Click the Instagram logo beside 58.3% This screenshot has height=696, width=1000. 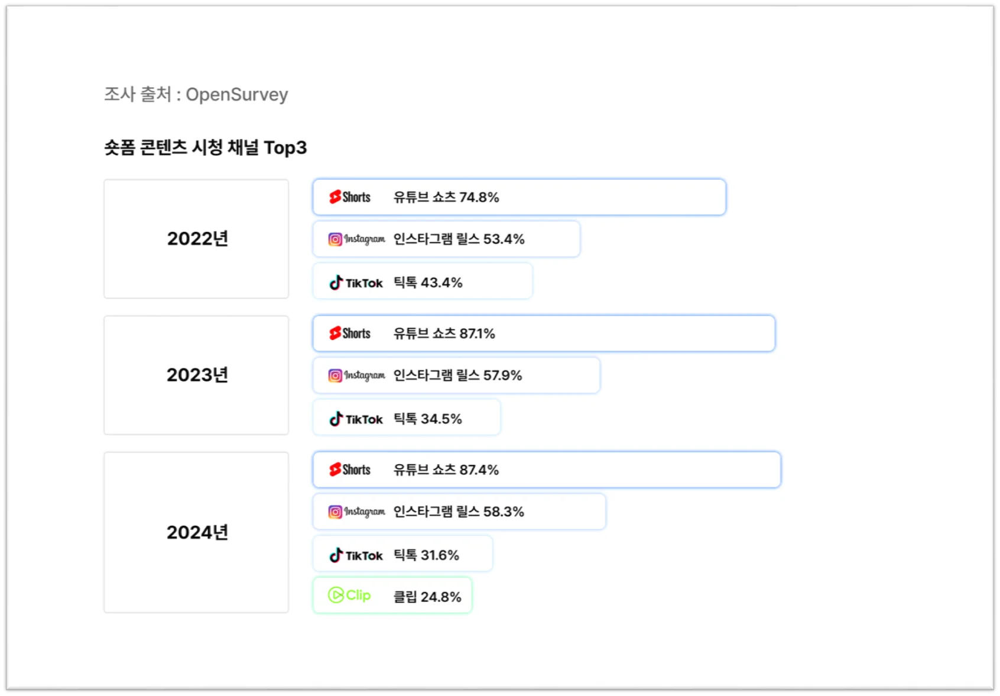tap(356, 512)
